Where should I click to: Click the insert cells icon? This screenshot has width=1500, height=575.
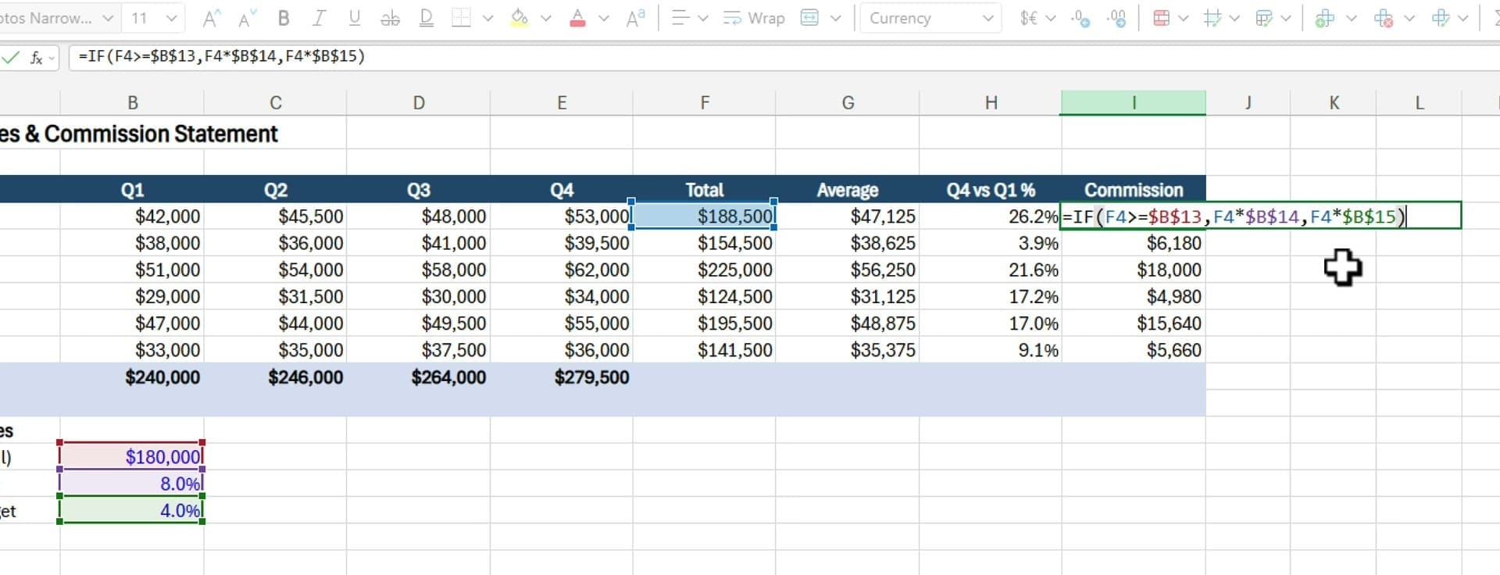pyautogui.click(x=1325, y=18)
